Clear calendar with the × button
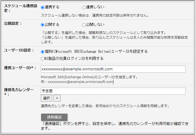This screenshot has width=196, height=135. (57, 98)
